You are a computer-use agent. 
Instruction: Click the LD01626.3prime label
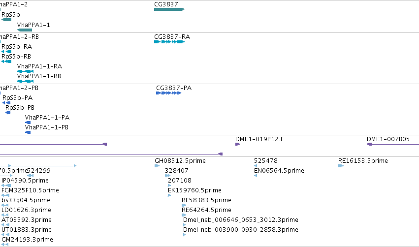pyautogui.click(x=26, y=210)
